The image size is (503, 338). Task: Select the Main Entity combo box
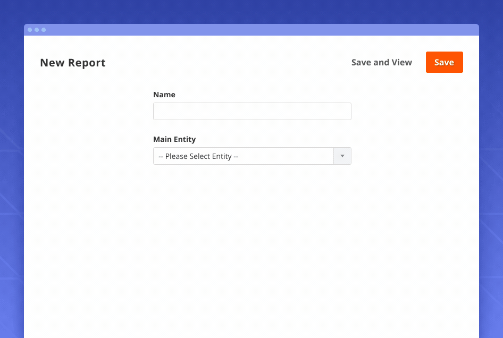244,156
